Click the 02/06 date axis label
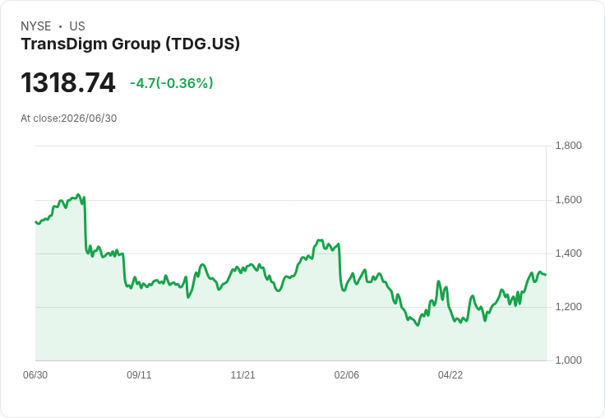This screenshot has width=605, height=418. [x=347, y=374]
